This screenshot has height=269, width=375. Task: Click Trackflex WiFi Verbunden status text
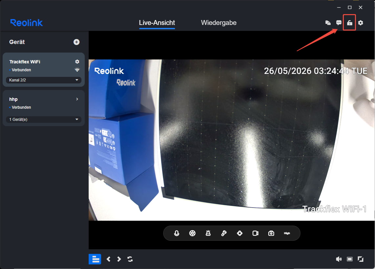click(x=21, y=70)
